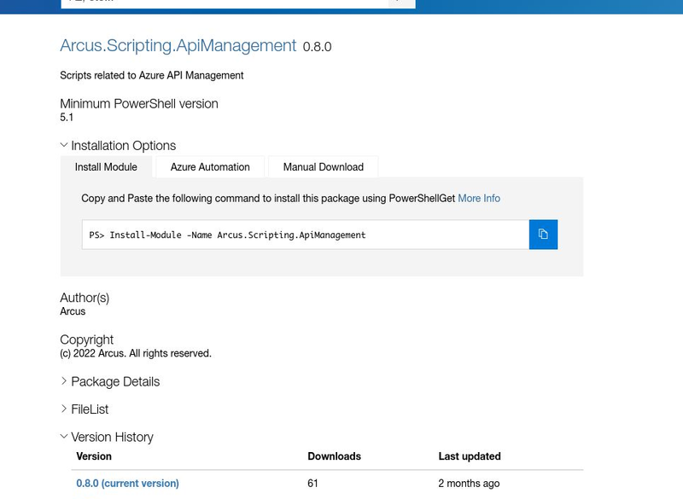Select the copyright text '(c) 2022 Arcus'
The width and height of the screenshot is (683, 499).
pyautogui.click(x=92, y=353)
